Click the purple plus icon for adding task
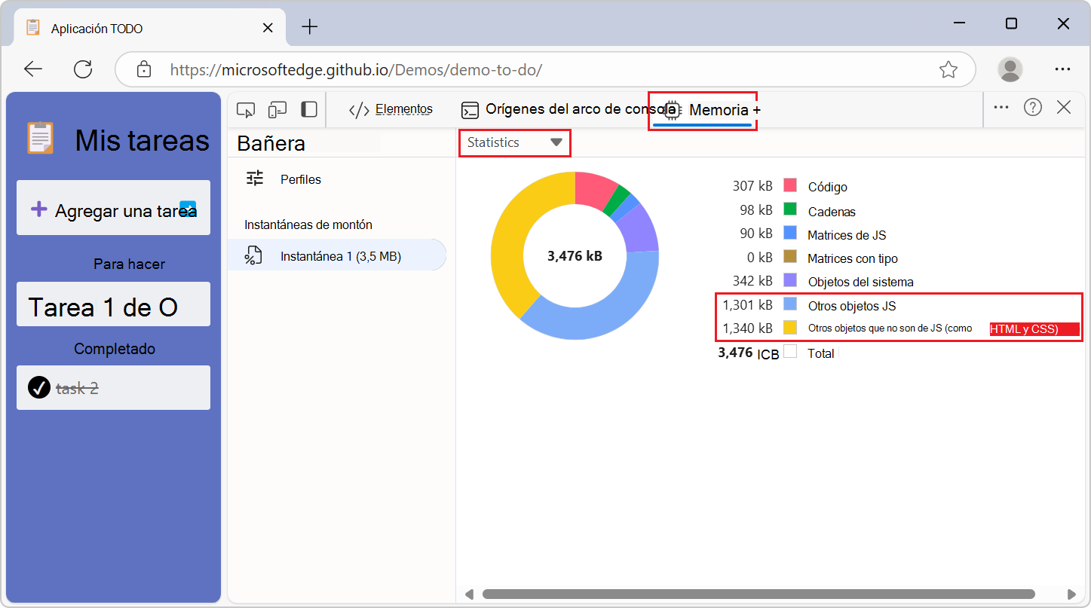This screenshot has width=1091, height=608. [38, 209]
